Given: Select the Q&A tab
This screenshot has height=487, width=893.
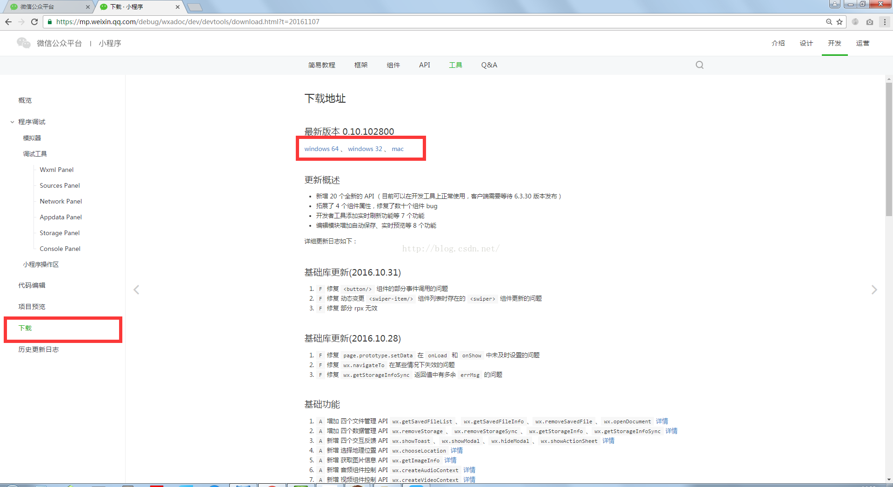Looking at the screenshot, I should coord(489,65).
